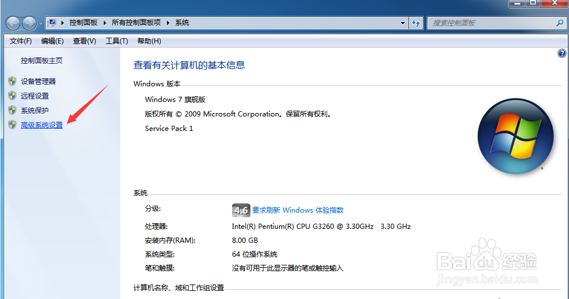Click the shield icon beside 高级系统设置
This screenshot has height=299, width=569.
[12, 125]
